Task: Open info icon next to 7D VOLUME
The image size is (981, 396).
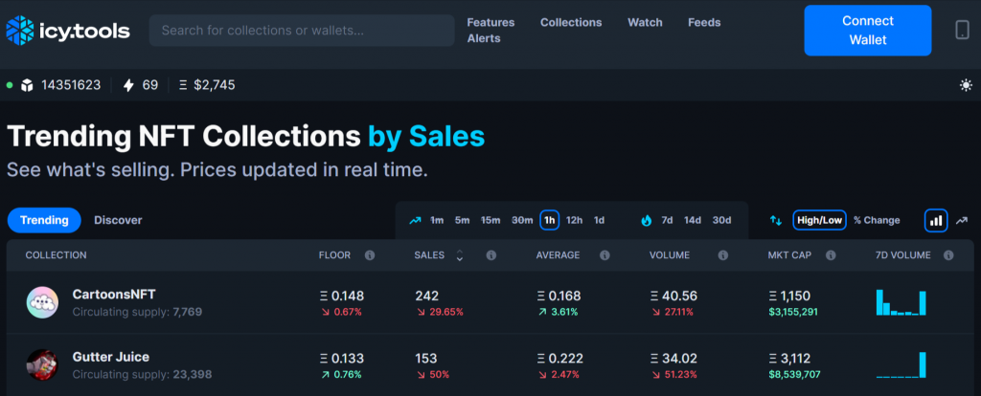Action: click(948, 255)
